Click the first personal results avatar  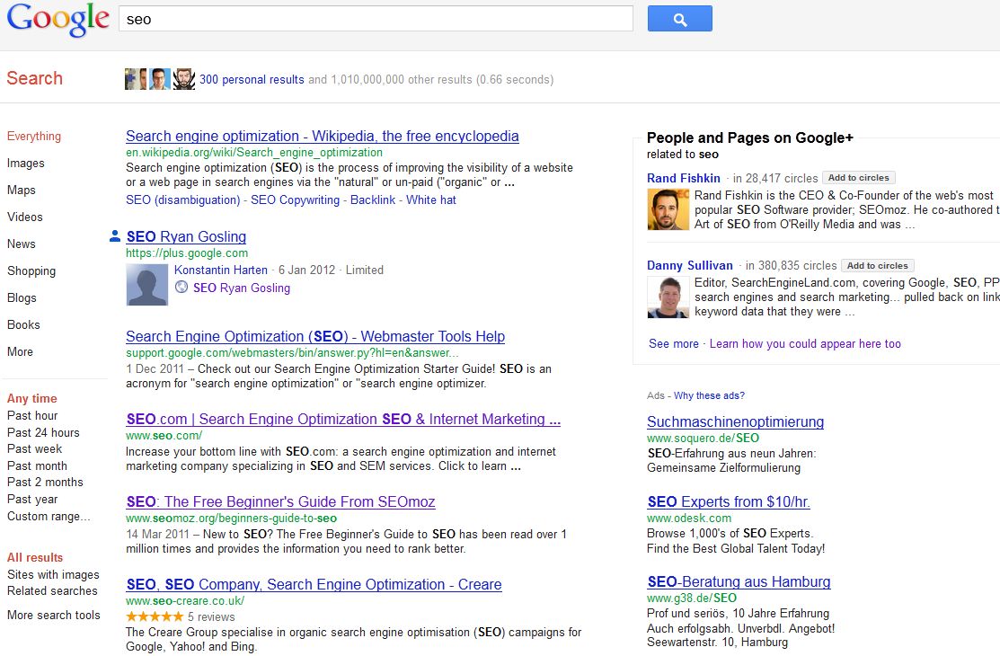[x=135, y=79]
